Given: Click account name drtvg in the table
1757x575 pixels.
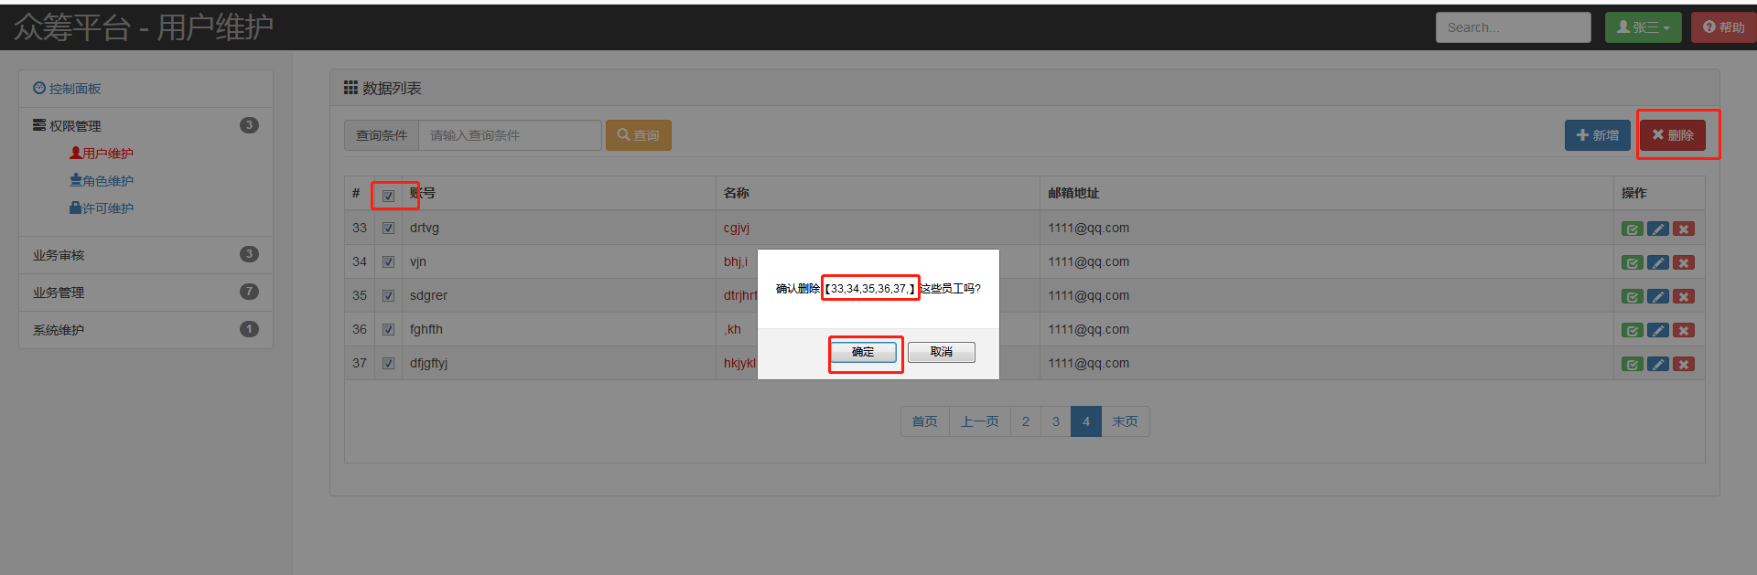Looking at the screenshot, I should coord(425,228).
